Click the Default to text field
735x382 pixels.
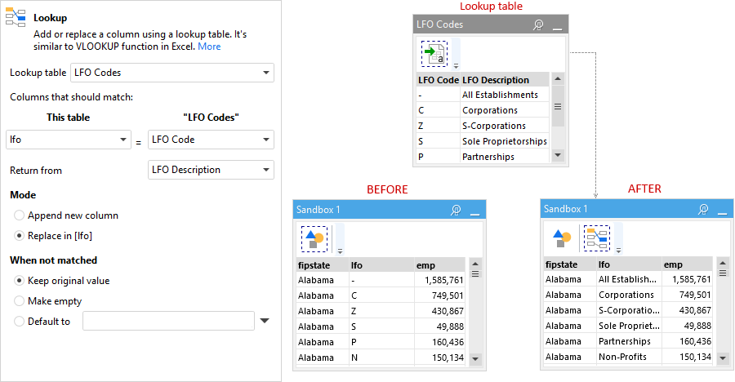pos(169,321)
